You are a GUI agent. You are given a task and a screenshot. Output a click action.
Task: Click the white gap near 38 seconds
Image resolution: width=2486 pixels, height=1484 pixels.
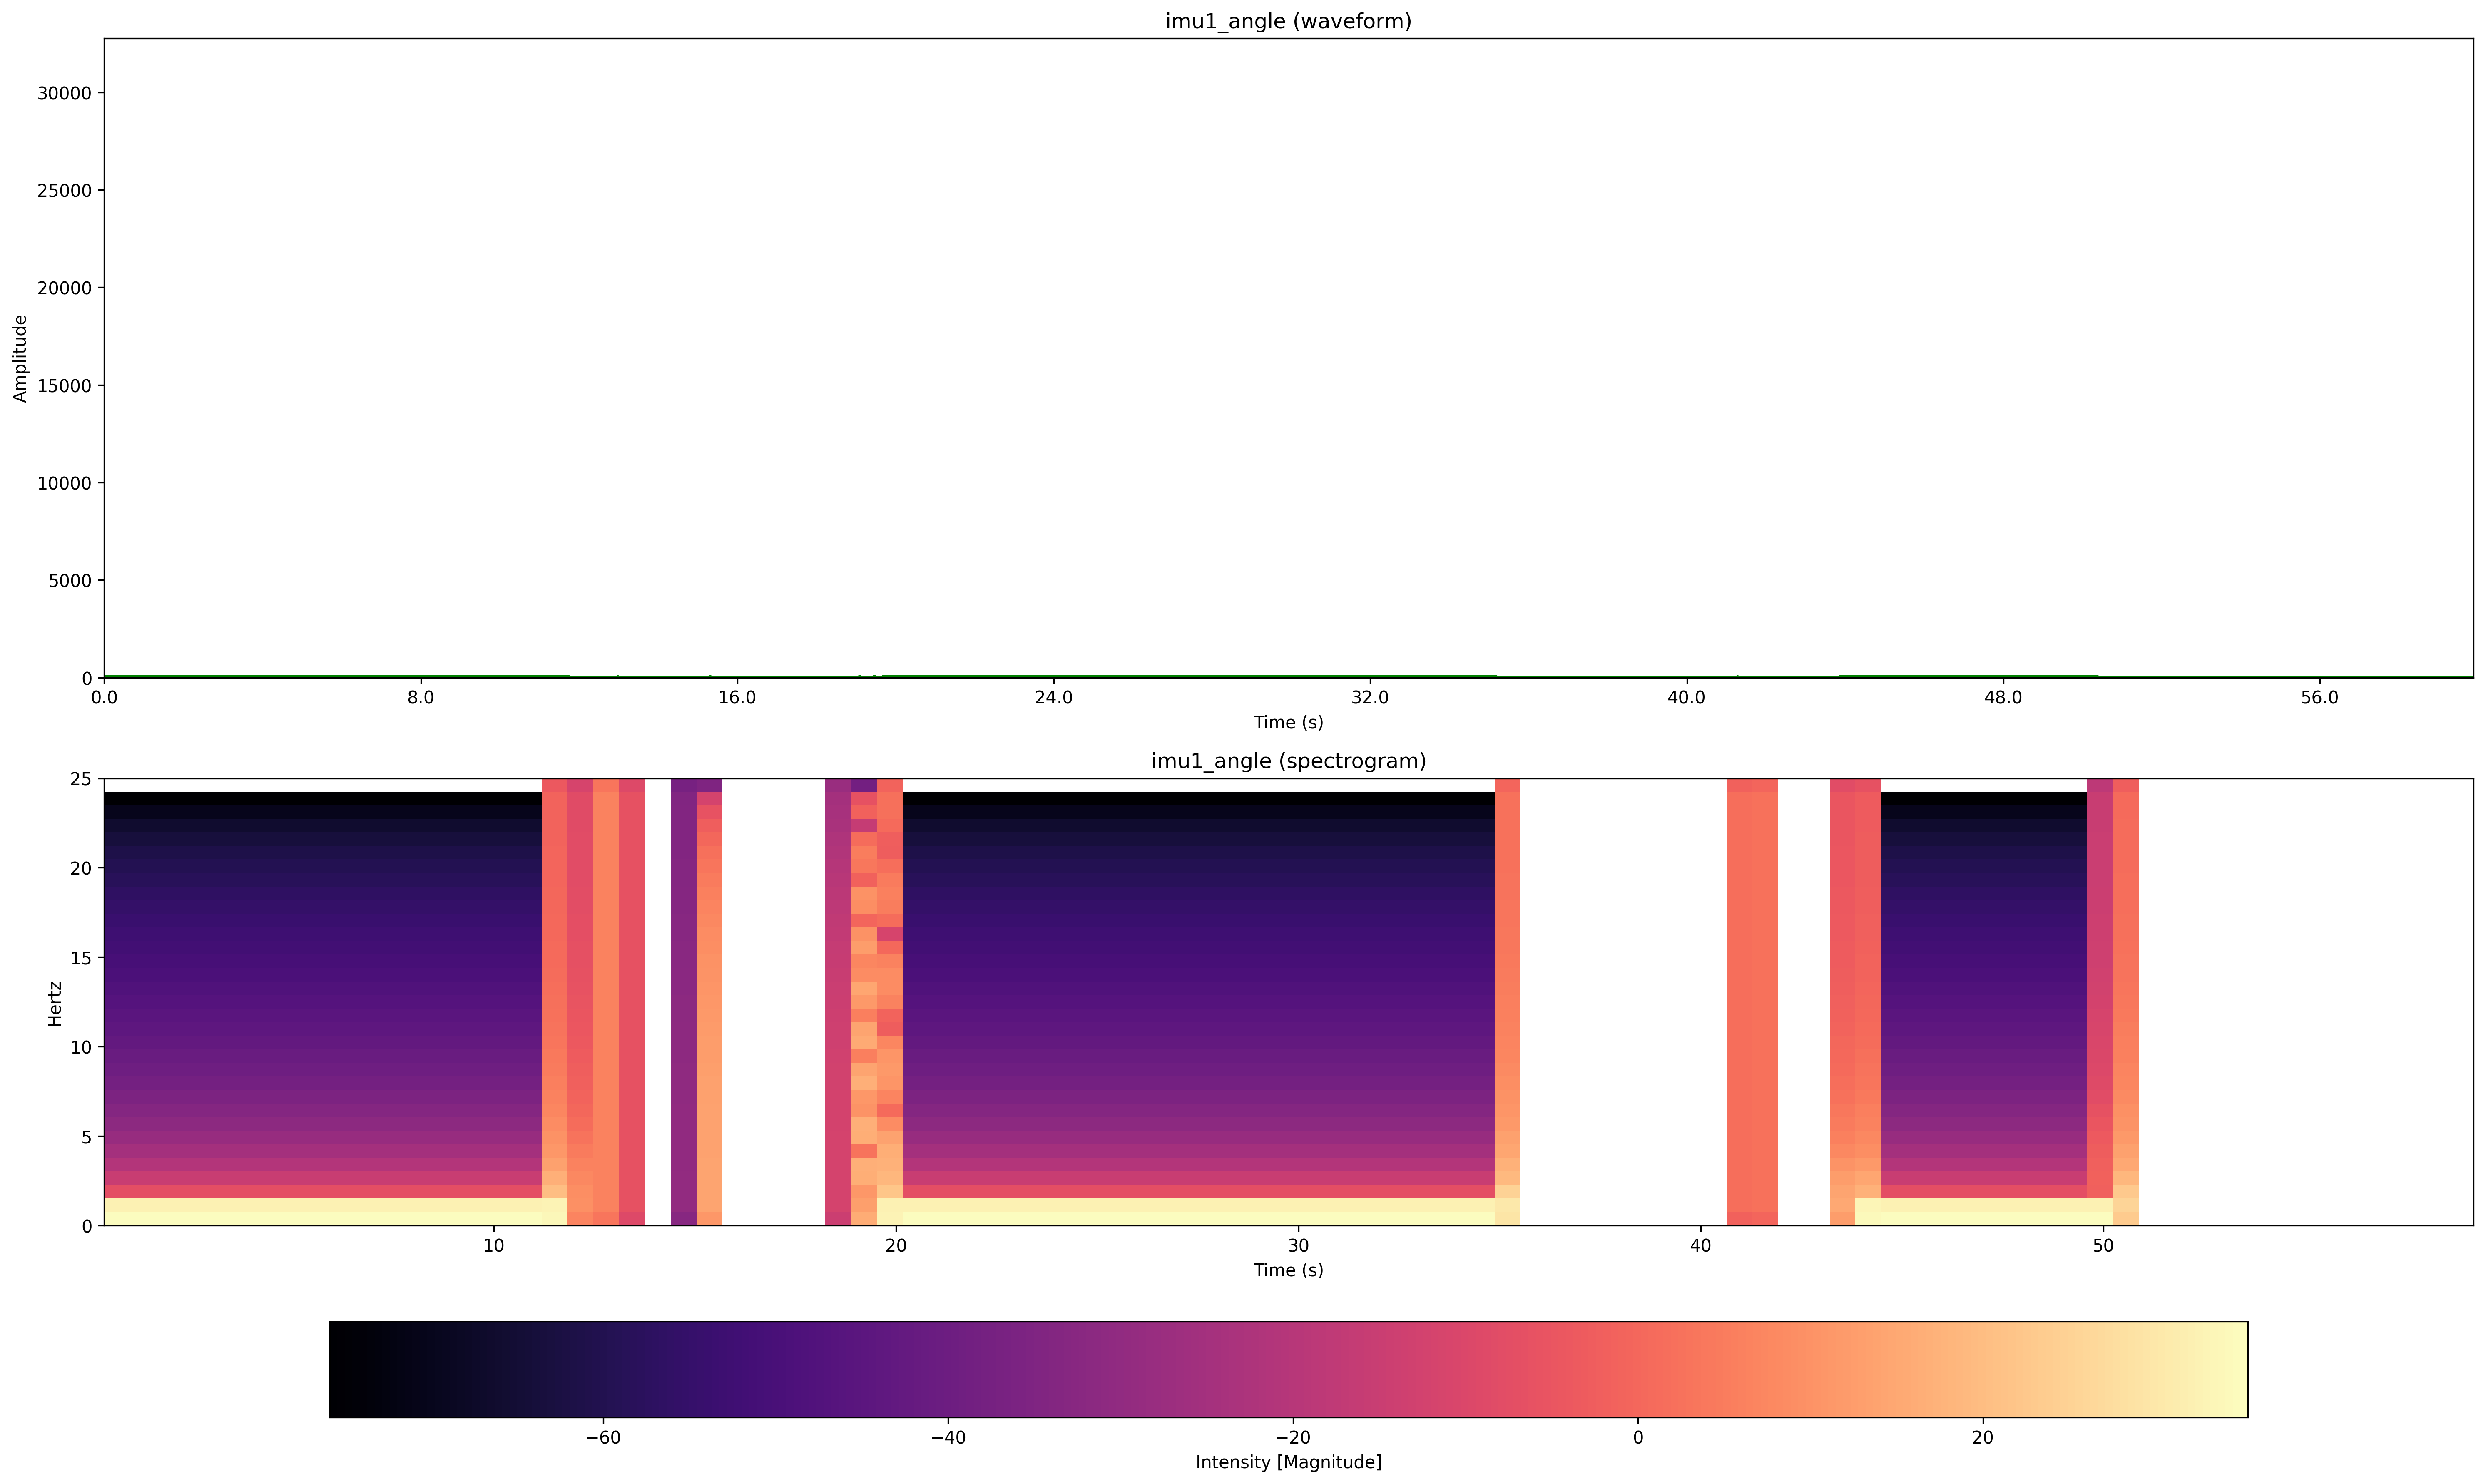1620,1000
